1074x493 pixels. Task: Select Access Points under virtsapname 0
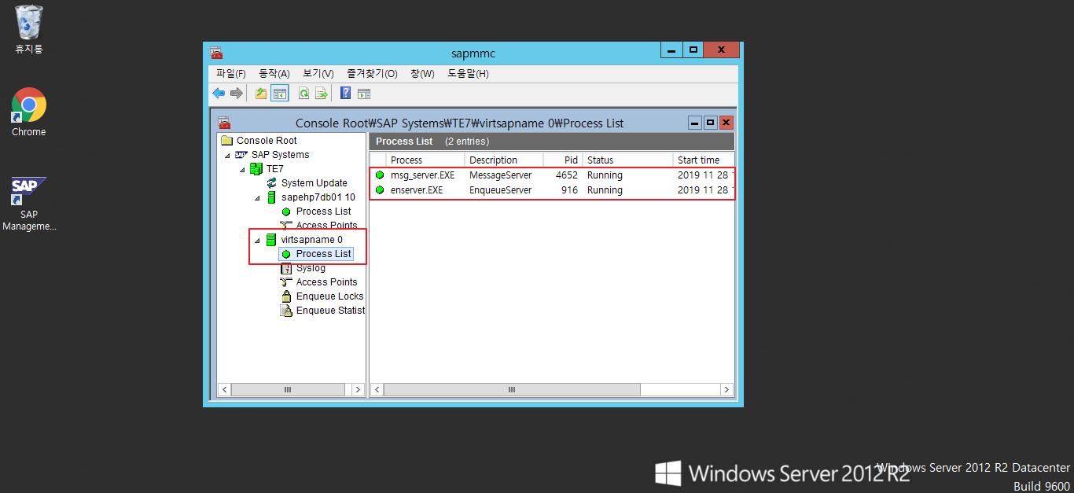(326, 282)
